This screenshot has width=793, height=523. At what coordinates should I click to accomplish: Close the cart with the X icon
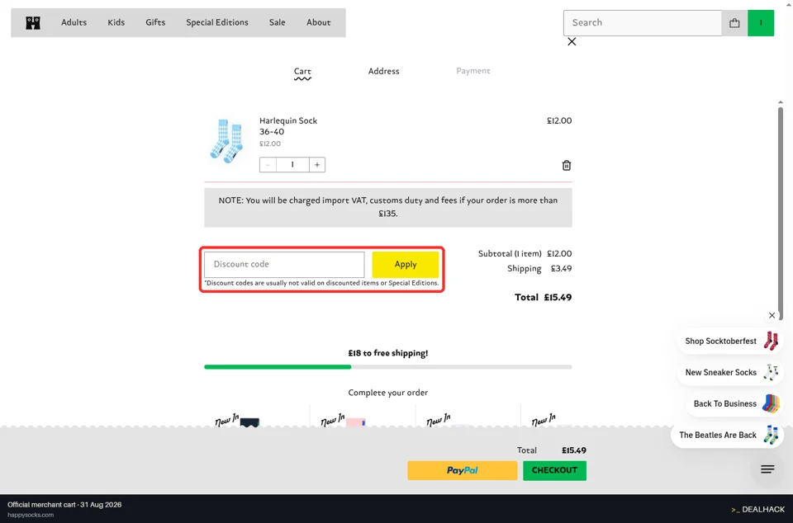tap(572, 41)
